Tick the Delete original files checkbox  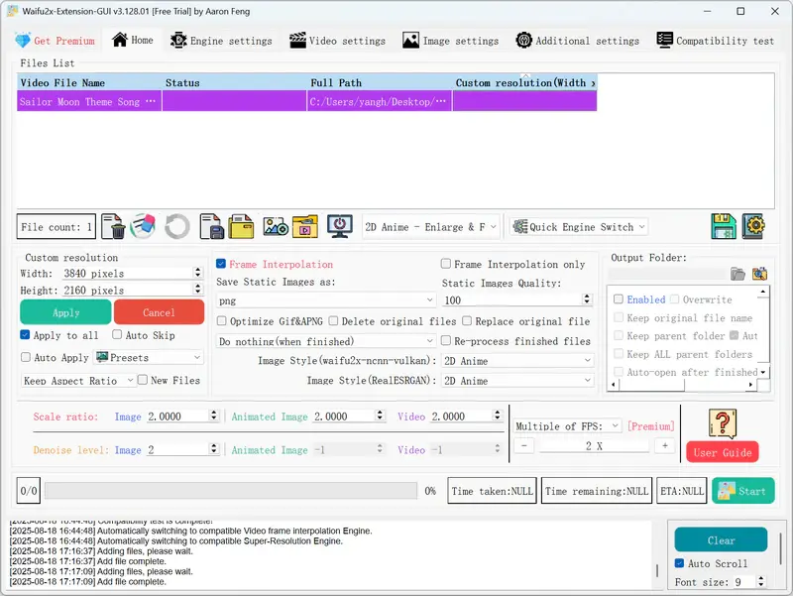[335, 321]
